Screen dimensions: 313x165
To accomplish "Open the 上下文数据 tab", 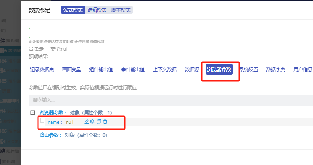I will pyautogui.click(x=165, y=69).
